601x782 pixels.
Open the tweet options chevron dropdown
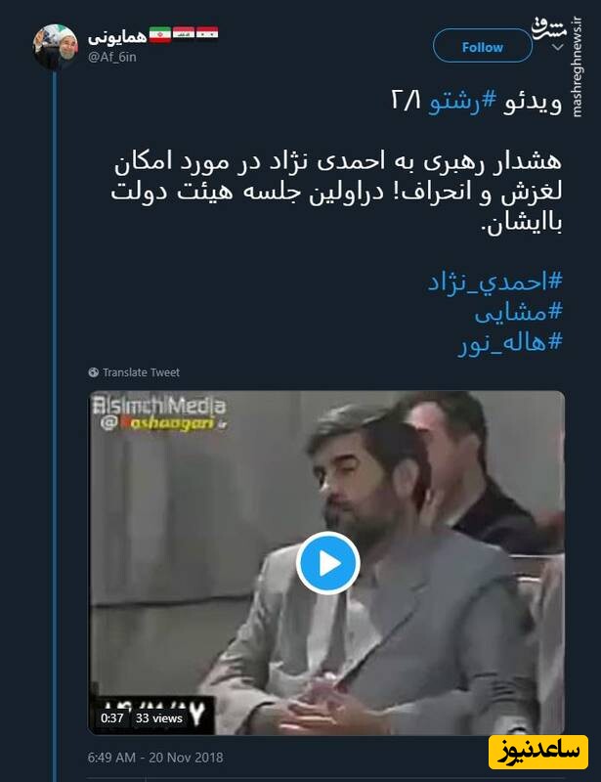[558, 47]
